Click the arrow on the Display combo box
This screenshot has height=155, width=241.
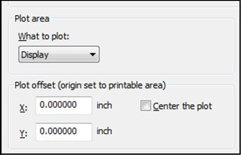pos(93,55)
